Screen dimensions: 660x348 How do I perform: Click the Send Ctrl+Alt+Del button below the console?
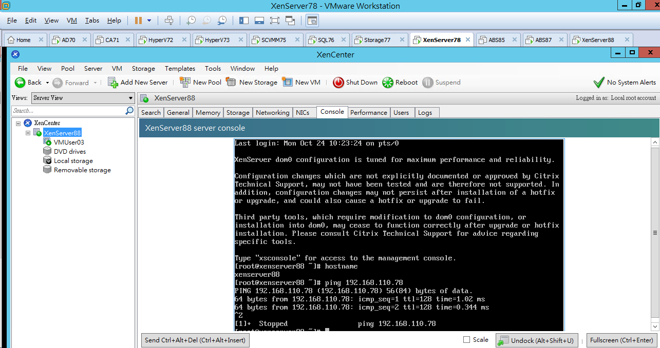[x=195, y=340]
